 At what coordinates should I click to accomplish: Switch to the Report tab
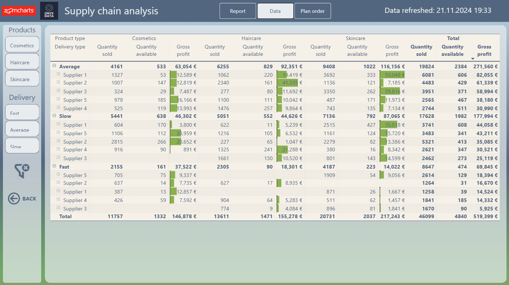238,11
